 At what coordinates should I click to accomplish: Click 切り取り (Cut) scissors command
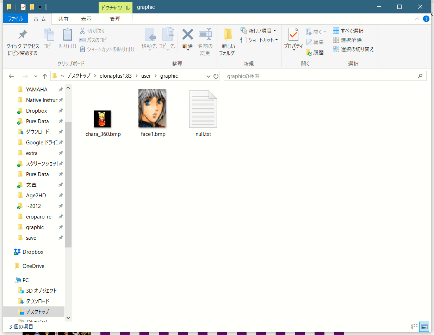coord(92,31)
